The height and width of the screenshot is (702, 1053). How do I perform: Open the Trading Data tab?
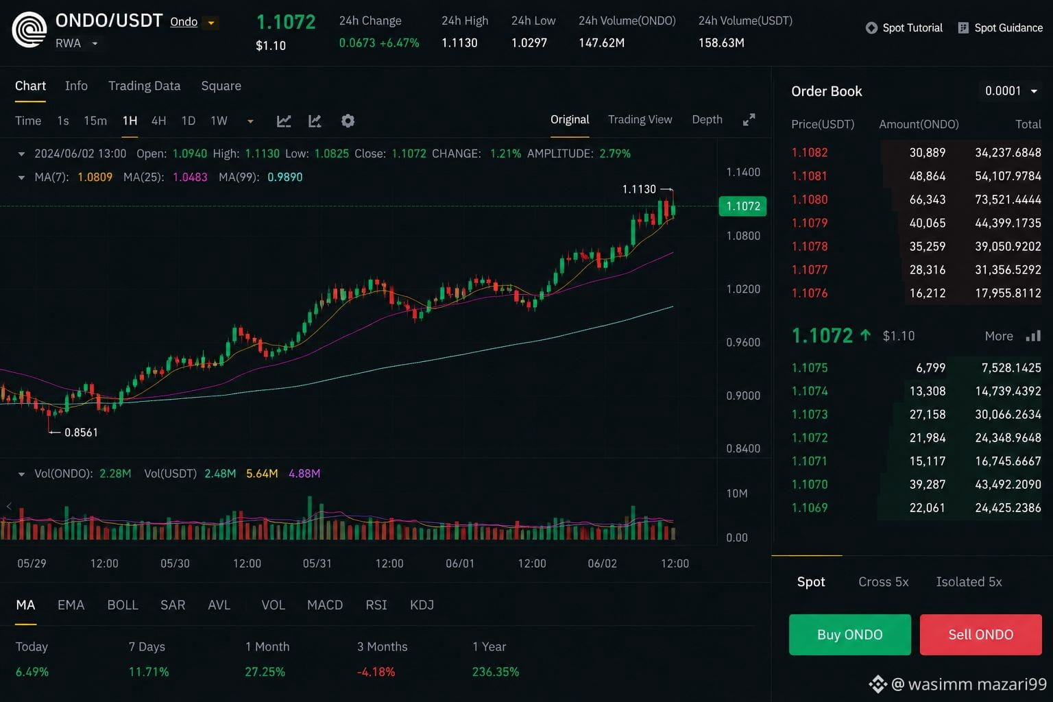click(x=144, y=86)
